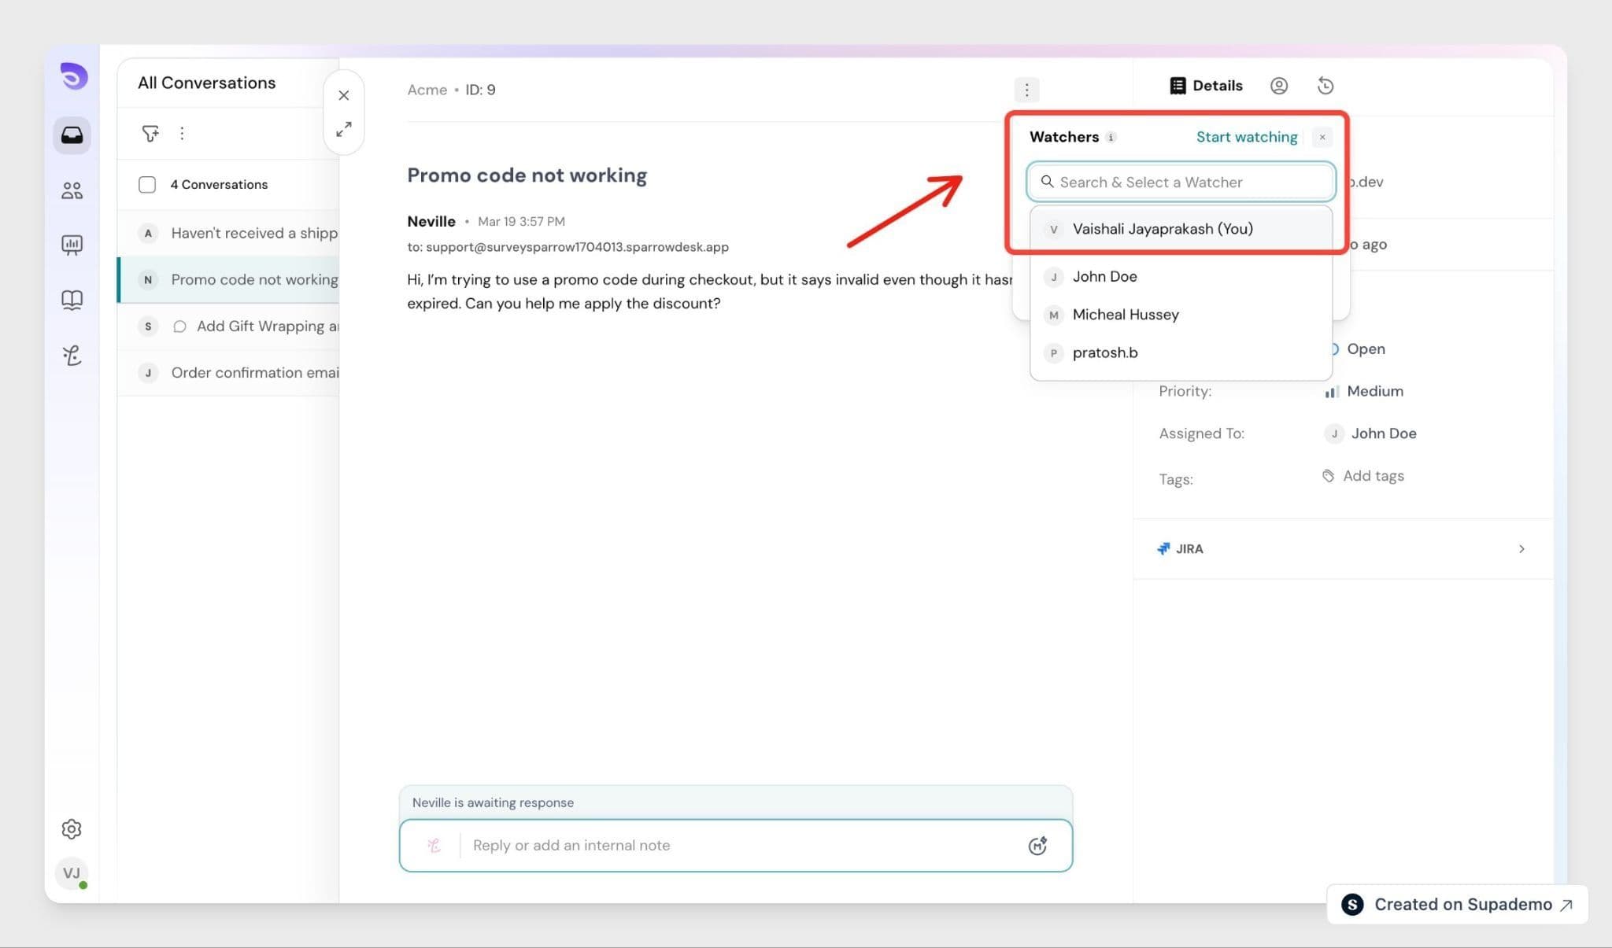1612x948 pixels.
Task: Expand conversation to full screen
Action: 344,129
